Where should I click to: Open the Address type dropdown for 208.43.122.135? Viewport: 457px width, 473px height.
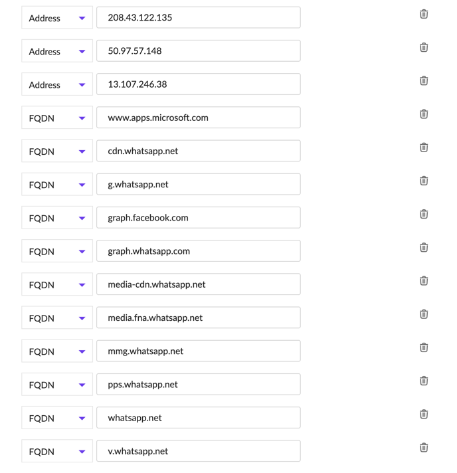tap(57, 18)
